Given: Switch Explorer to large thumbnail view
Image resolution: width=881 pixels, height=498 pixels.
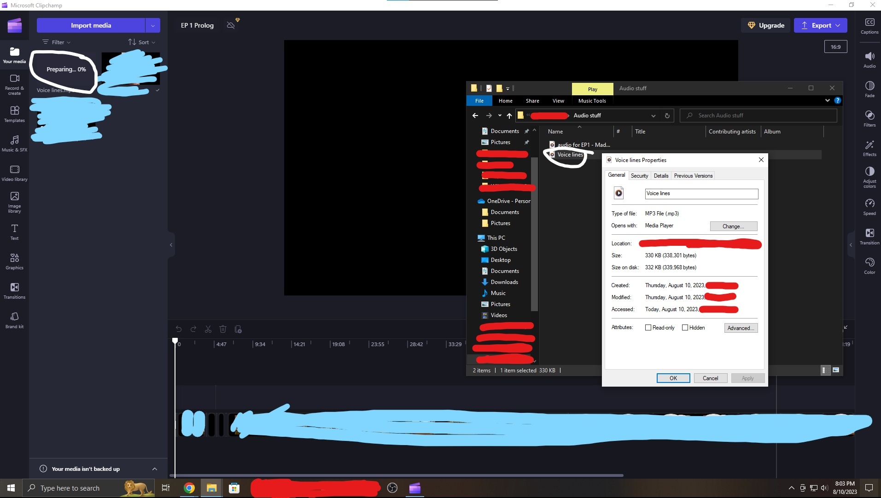Looking at the screenshot, I should (x=835, y=370).
